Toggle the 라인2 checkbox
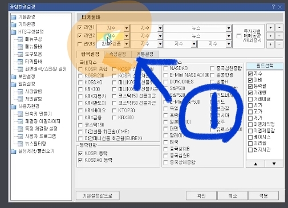The image size is (288, 208). point(80,36)
